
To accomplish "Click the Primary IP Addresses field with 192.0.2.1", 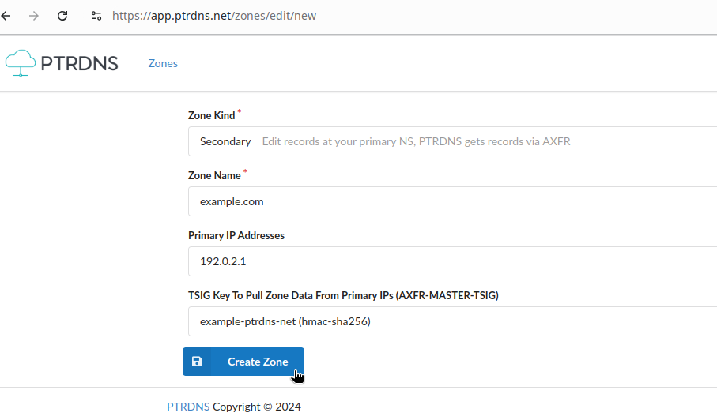I will [x=453, y=261].
